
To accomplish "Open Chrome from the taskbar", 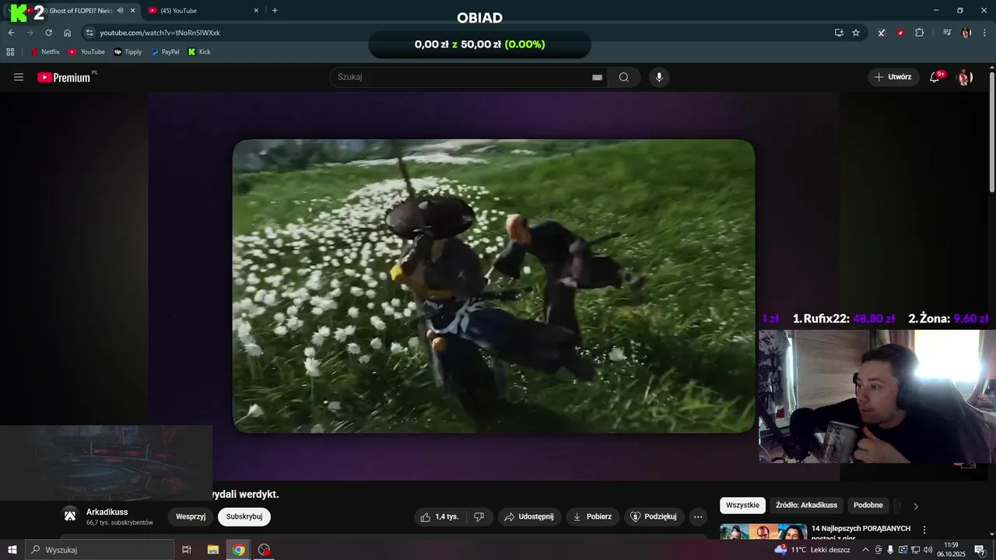I will [239, 550].
